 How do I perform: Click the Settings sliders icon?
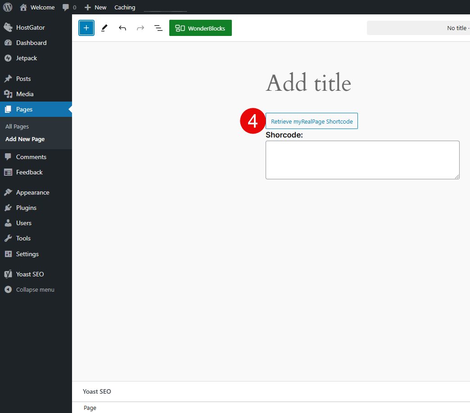click(x=8, y=254)
